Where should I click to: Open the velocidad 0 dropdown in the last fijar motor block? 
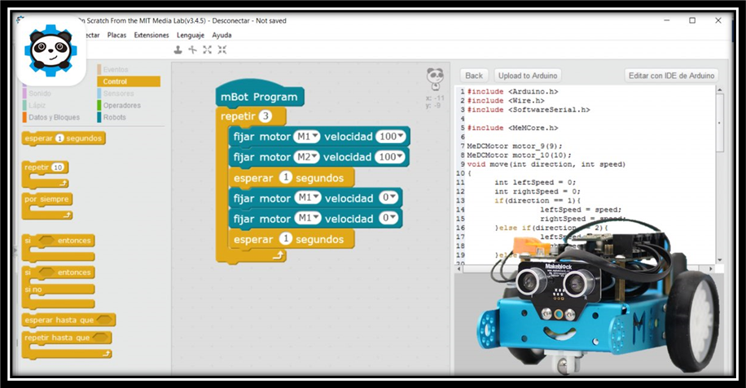(388, 218)
